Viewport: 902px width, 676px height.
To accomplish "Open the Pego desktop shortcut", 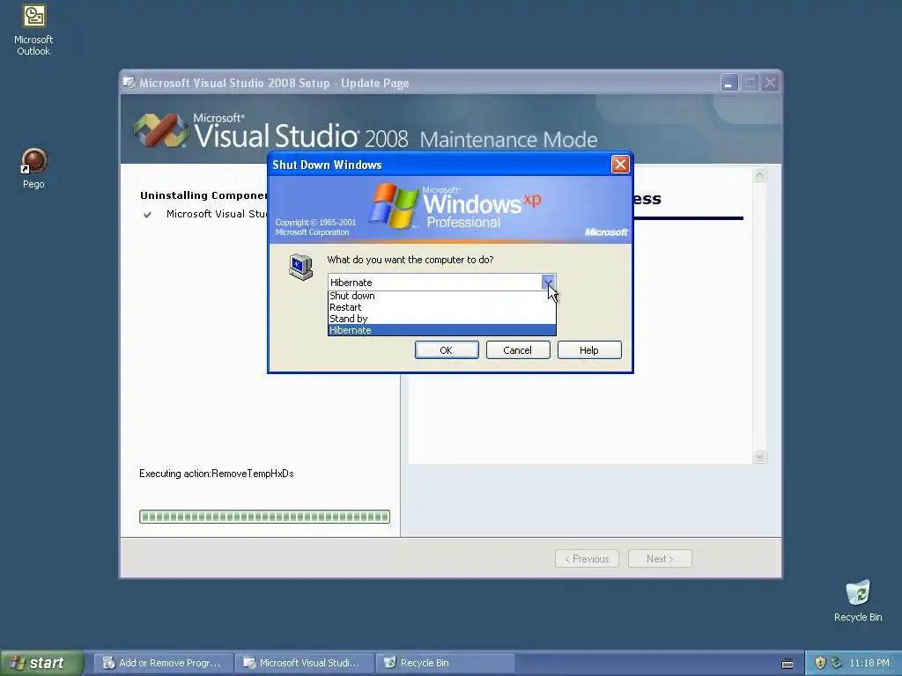I will [x=33, y=168].
